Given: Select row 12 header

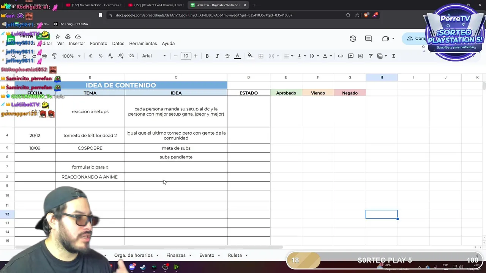Looking at the screenshot, I should 7,214.
